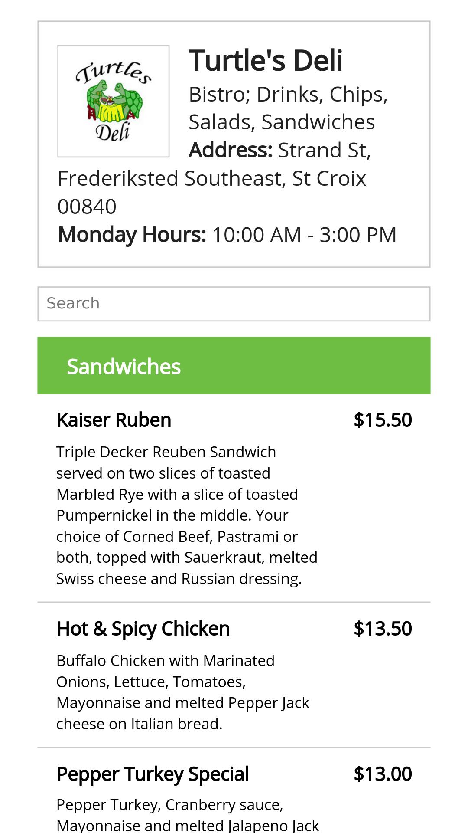The height and width of the screenshot is (833, 468).
Task: Open the Kaiser Ruben menu item
Action: click(114, 420)
